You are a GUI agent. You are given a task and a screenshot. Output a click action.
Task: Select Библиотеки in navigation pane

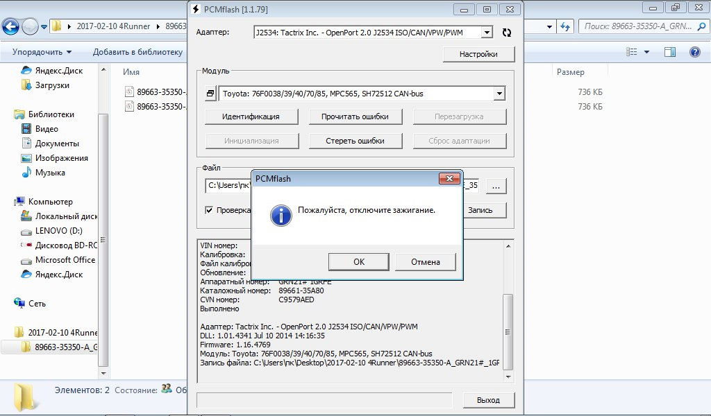[x=44, y=114]
